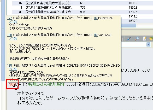Click the syringe icon in the thread toolbar
The image size is (153, 110).
coord(129,39)
